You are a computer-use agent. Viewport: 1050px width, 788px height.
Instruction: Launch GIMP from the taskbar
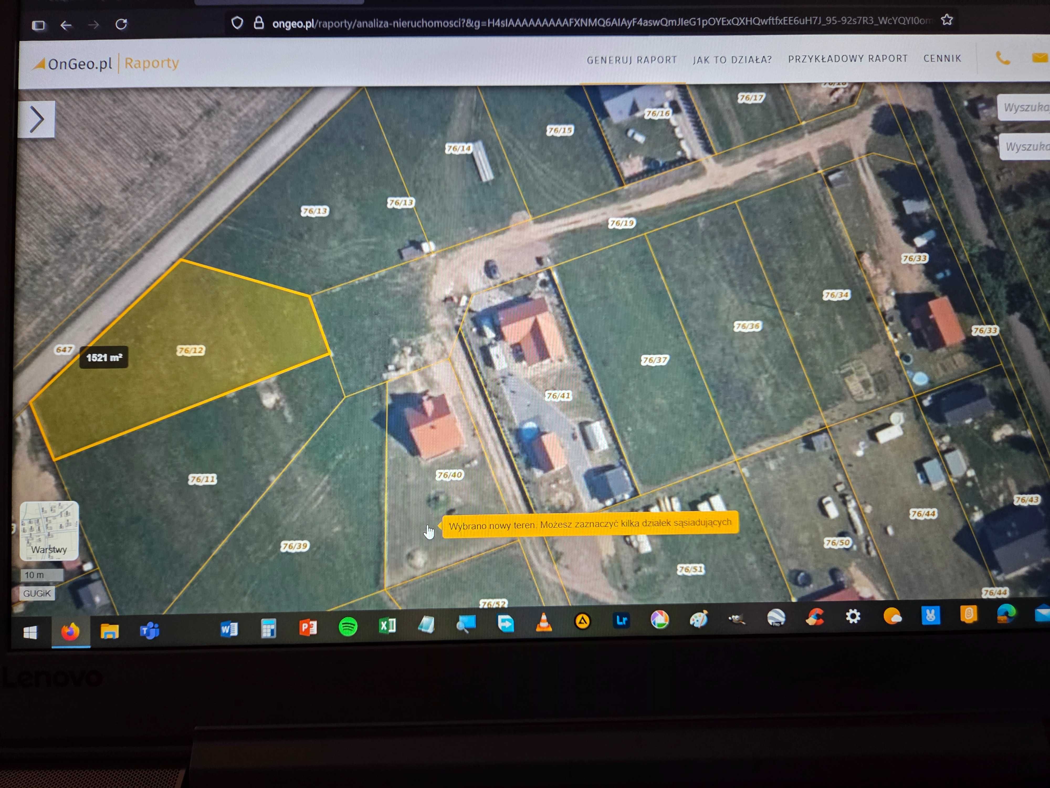(x=737, y=618)
